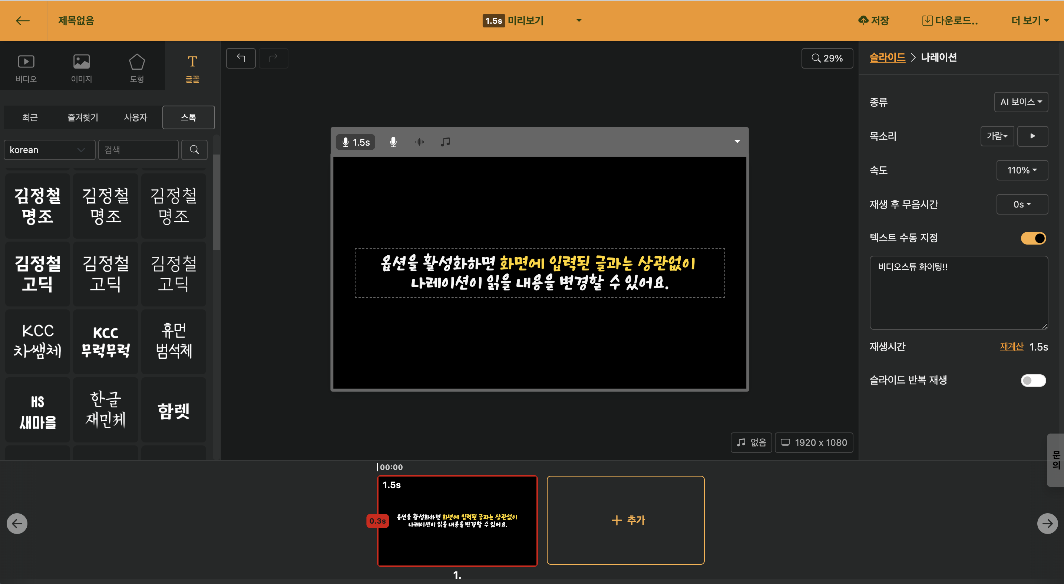Switch to the 사용자 tab
1064x584 pixels.
tap(135, 117)
